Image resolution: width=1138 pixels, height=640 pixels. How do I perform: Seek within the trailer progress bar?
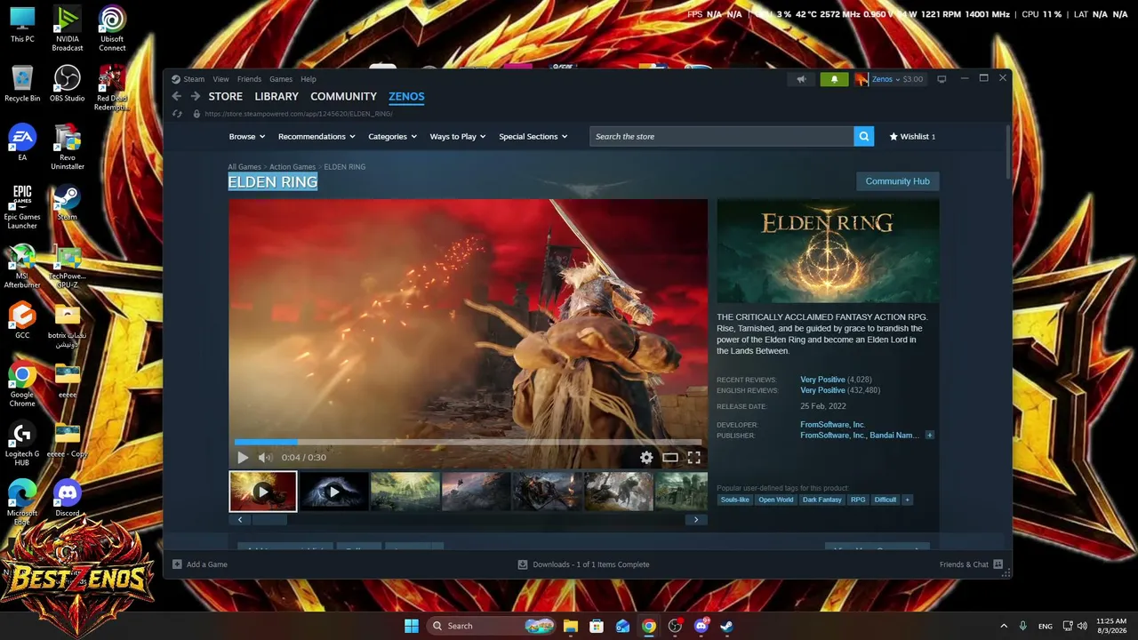tap(468, 442)
